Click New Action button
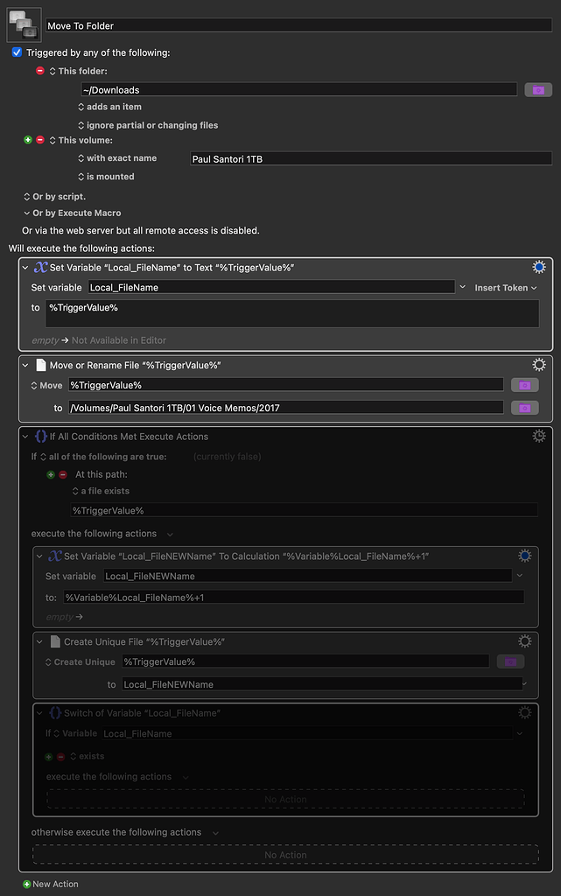Screen dimensions: 561x896 (x=50, y=884)
